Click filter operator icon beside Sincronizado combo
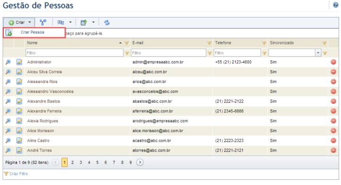341x185 pixels. coord(325,53)
